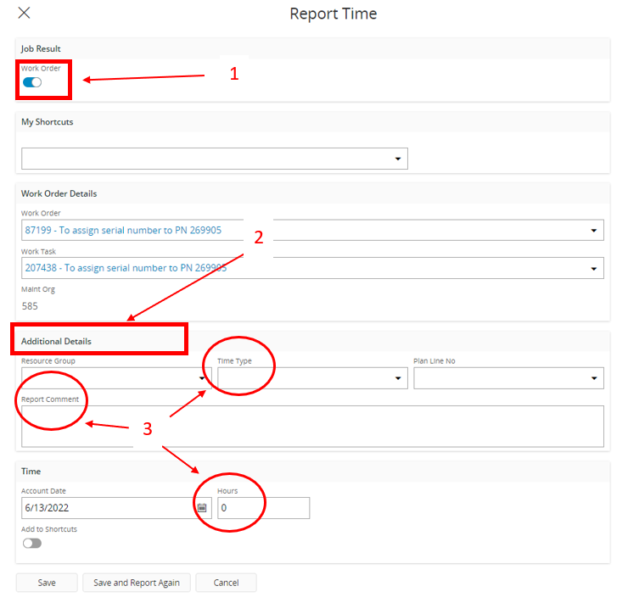The width and height of the screenshot is (628, 603).
Task: Click the Additional Details section header
Action: click(56, 341)
